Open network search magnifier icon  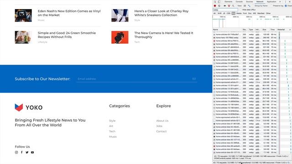coord(233,6)
